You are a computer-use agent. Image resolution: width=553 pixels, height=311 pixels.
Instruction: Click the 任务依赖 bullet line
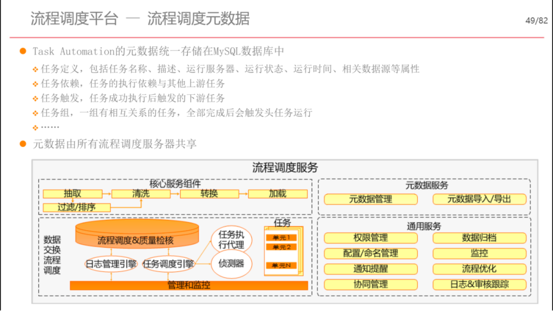133,83
